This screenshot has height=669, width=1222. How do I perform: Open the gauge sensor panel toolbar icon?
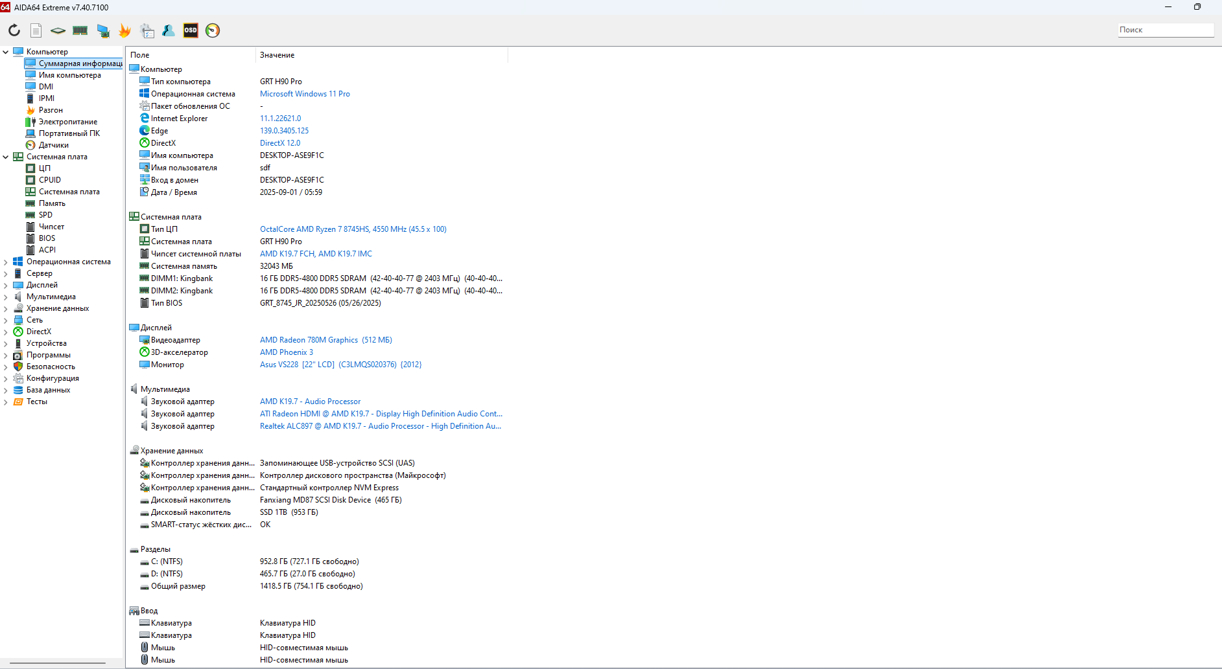tap(213, 30)
